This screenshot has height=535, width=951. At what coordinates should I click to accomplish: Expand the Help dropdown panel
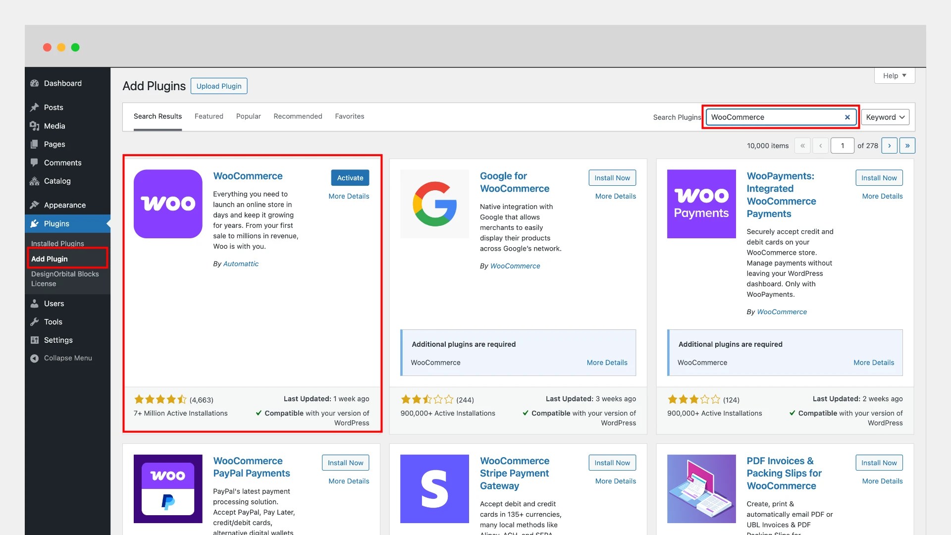895,76
